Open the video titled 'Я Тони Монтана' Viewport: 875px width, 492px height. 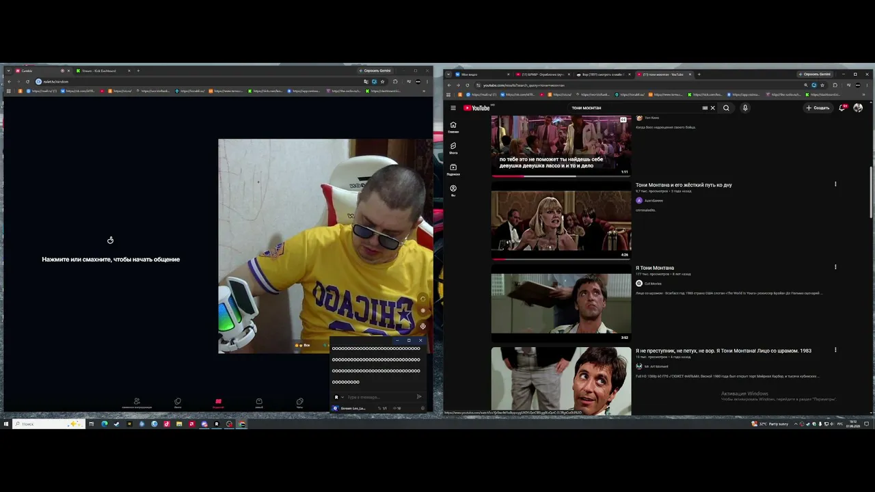(655, 268)
